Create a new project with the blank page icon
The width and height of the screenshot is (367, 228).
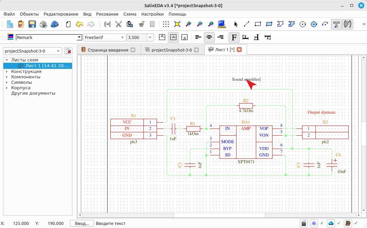tap(10, 24)
